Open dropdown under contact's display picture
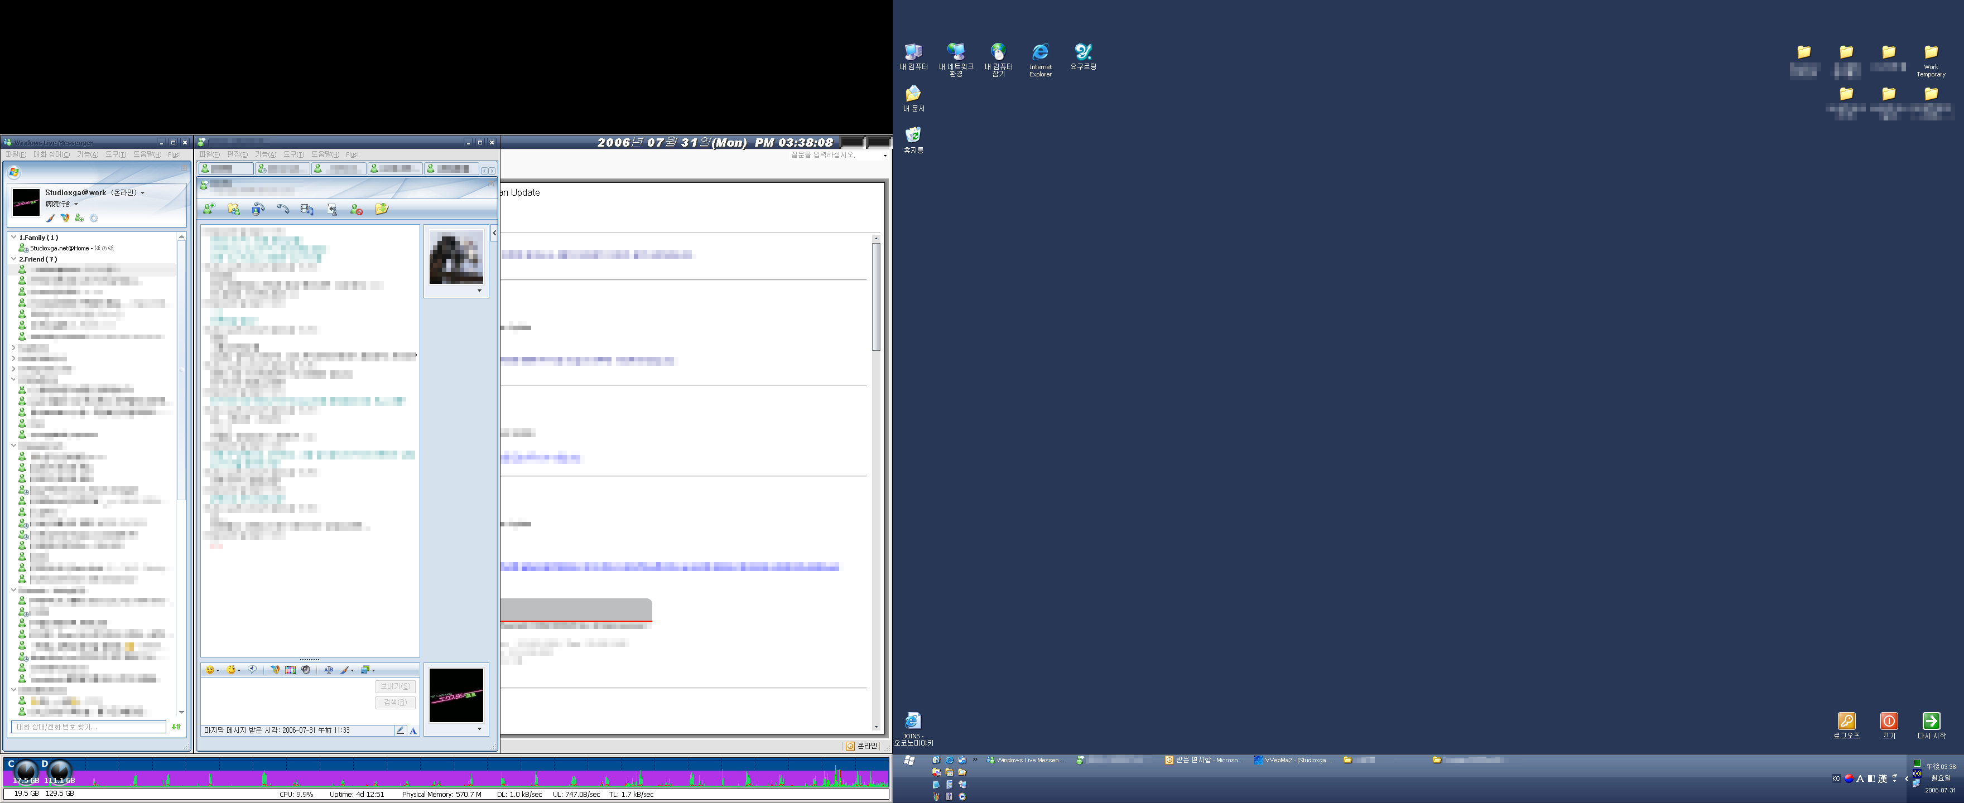Viewport: 1964px width, 803px height. 479,291
